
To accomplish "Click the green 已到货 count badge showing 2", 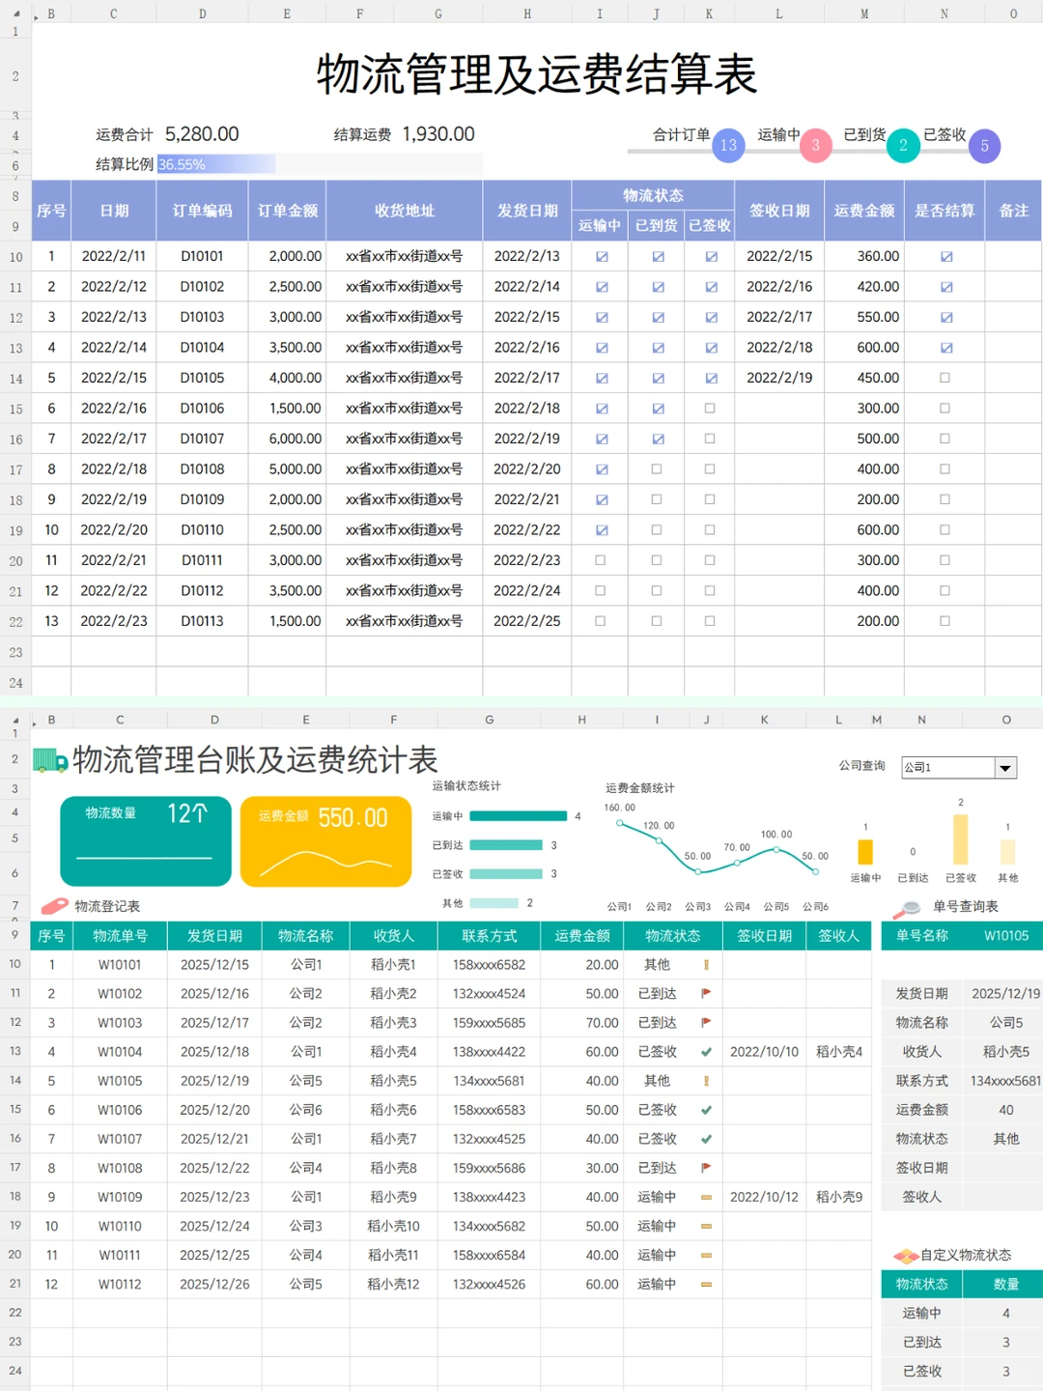I will pyautogui.click(x=903, y=146).
